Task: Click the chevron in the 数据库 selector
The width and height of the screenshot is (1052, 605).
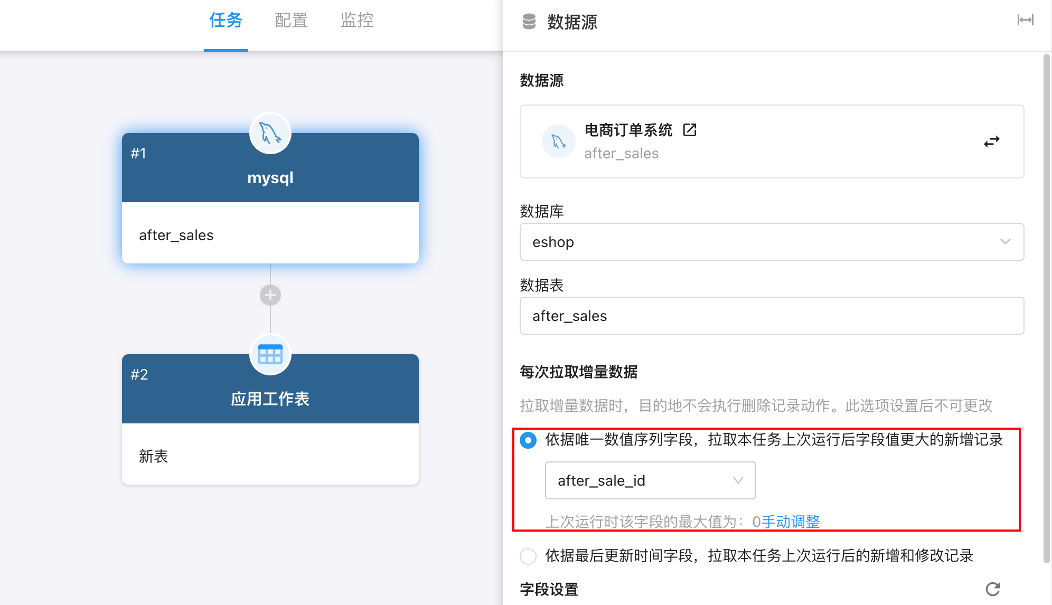Action: coord(1005,242)
